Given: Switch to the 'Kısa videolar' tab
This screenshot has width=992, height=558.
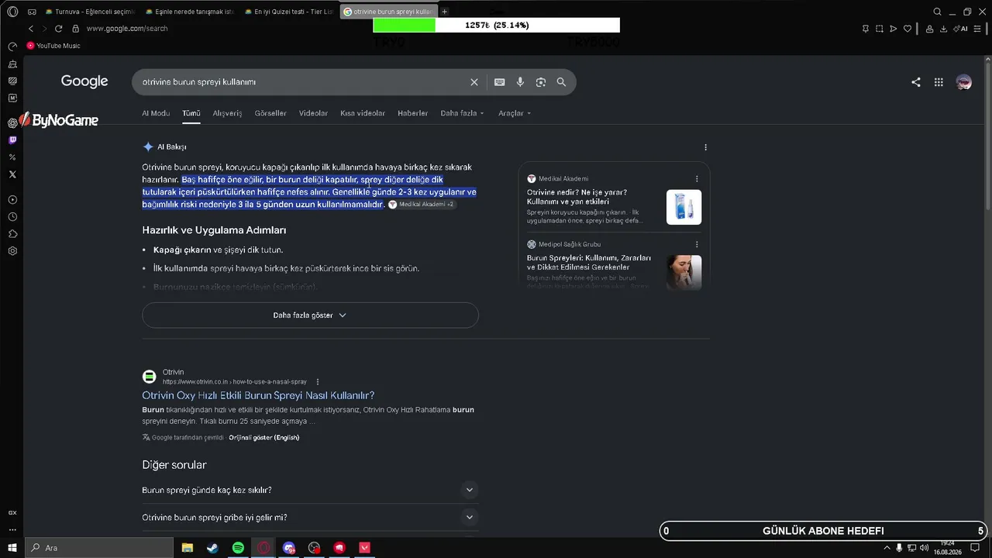Looking at the screenshot, I should (x=363, y=113).
